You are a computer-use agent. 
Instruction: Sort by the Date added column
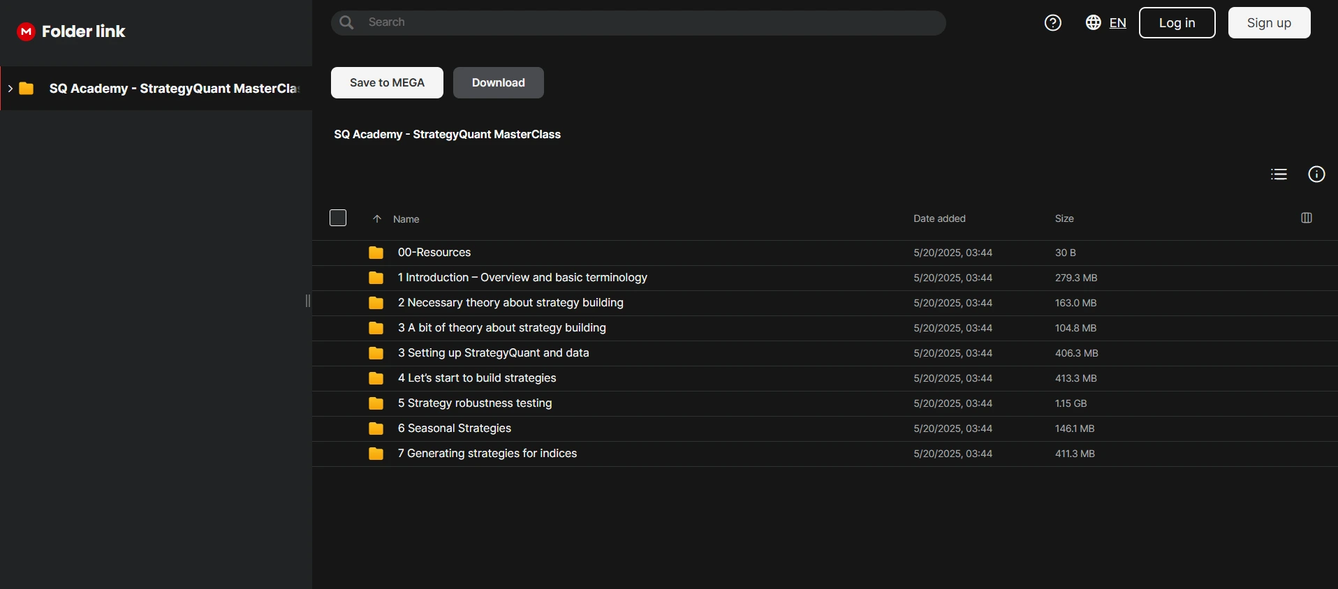click(x=939, y=218)
